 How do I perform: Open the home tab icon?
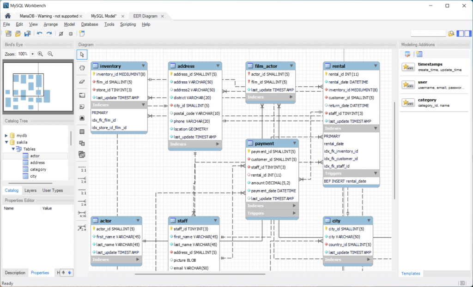coord(8,16)
